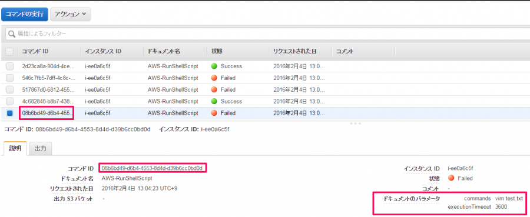The image size is (530, 217).
Task: Sort by the 状態 column header
Action: (216, 52)
